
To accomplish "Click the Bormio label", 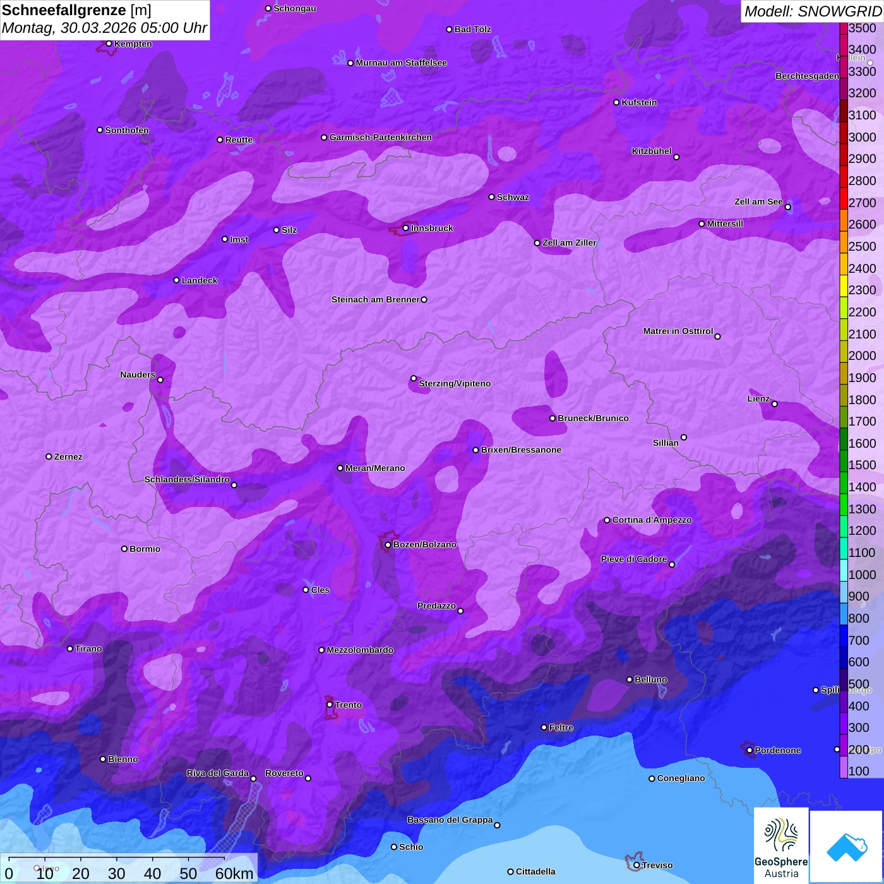I will coord(145,549).
